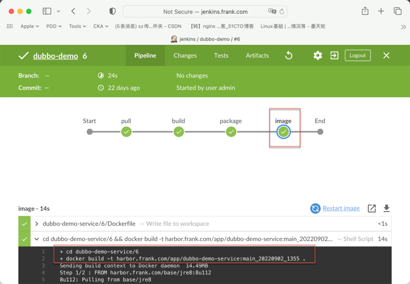Select the End node in pipeline graph

pos(320,132)
